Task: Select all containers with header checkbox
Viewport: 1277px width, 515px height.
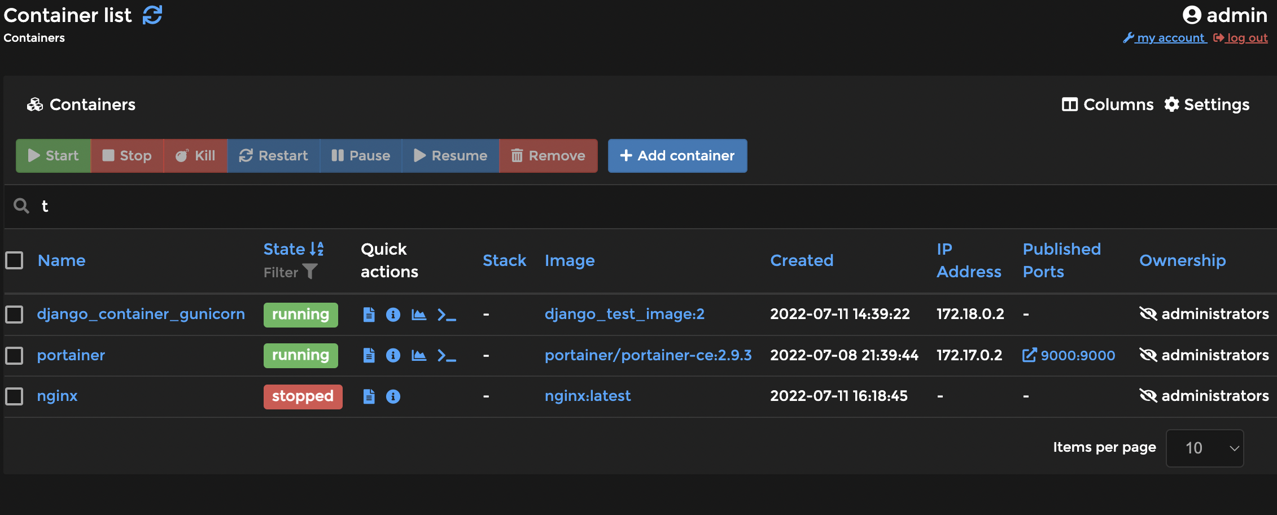Action: point(14,260)
